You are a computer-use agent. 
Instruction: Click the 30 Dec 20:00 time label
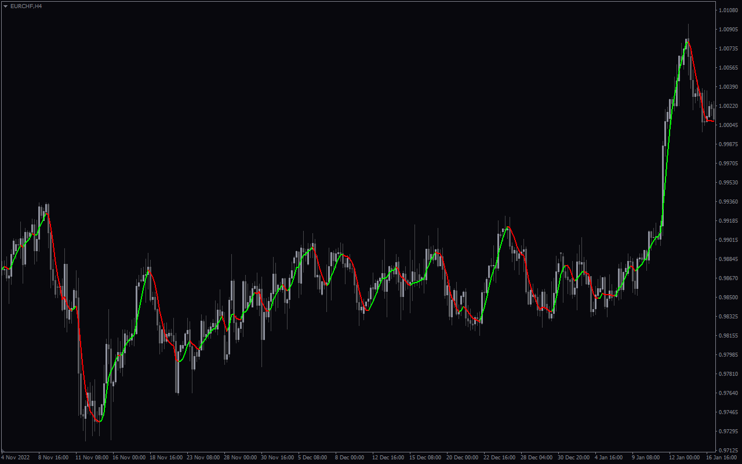click(x=573, y=458)
